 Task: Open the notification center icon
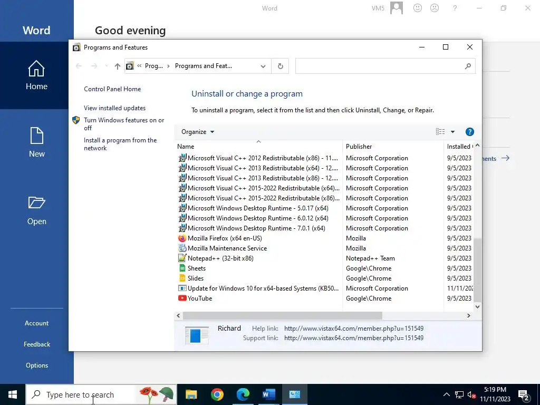[x=524, y=396]
